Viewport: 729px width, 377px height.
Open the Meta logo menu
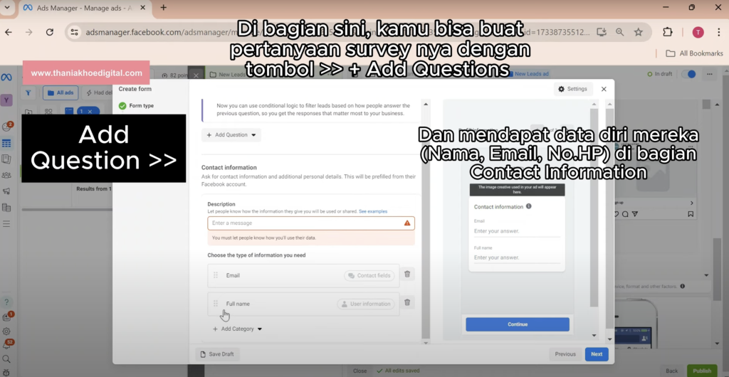pos(6,77)
